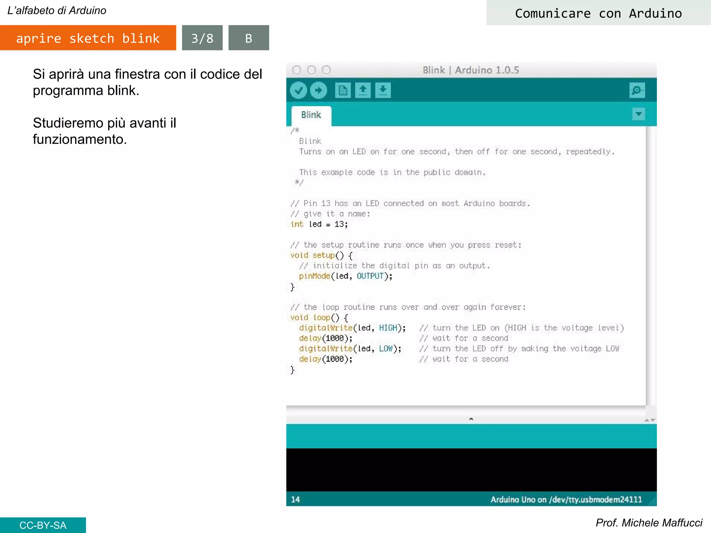Click the window close circle button
Image resolution: width=711 pixels, height=533 pixels.
coord(296,70)
